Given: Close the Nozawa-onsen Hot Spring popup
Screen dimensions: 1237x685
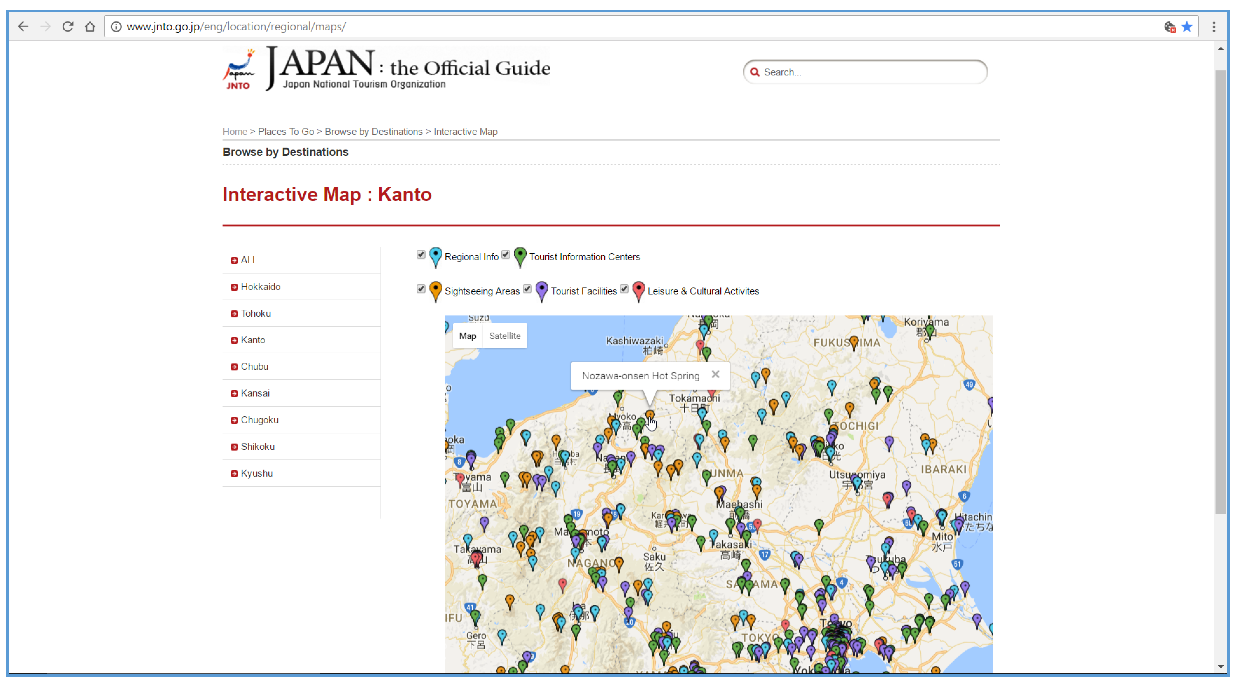Looking at the screenshot, I should 715,374.
